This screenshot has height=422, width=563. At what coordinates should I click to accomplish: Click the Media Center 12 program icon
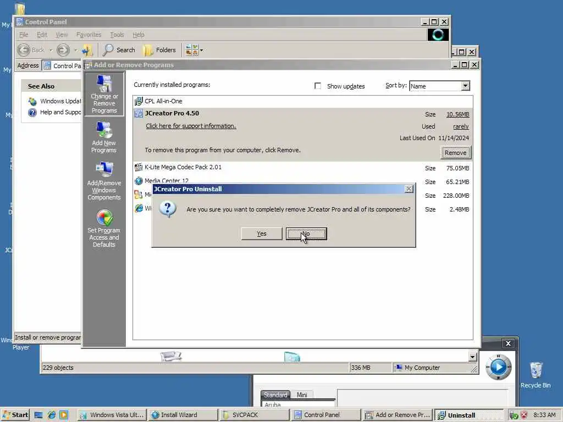tap(139, 181)
